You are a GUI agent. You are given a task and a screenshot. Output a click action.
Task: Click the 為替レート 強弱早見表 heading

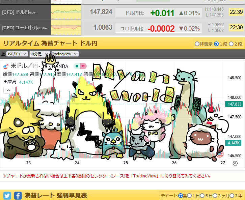[x=56, y=196]
